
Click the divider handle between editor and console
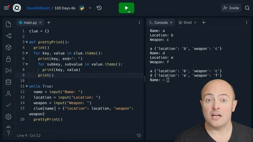(x=145, y=79)
